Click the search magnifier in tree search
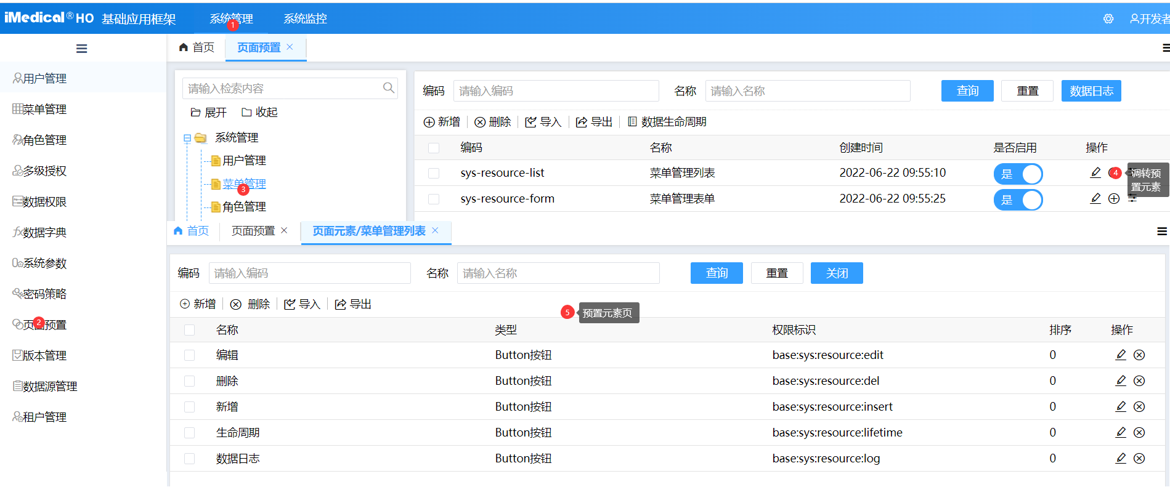This screenshot has height=487, width=1170. point(389,88)
